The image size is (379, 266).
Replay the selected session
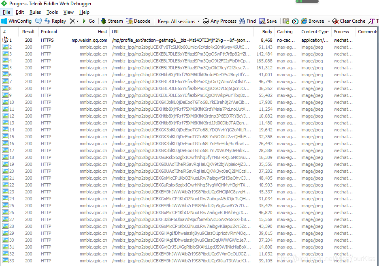click(55, 21)
